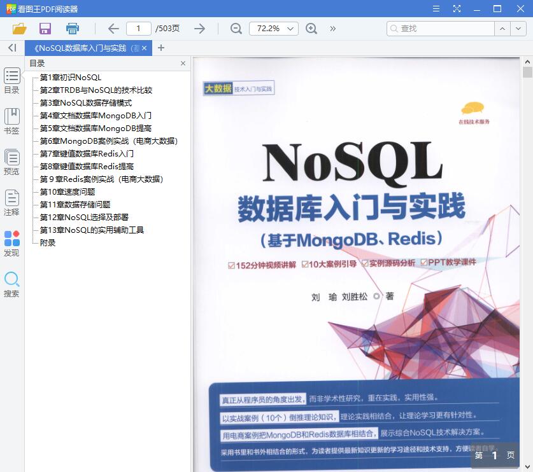
Task: Click scroll up arrow on document scrollbar
Action: tap(527, 62)
